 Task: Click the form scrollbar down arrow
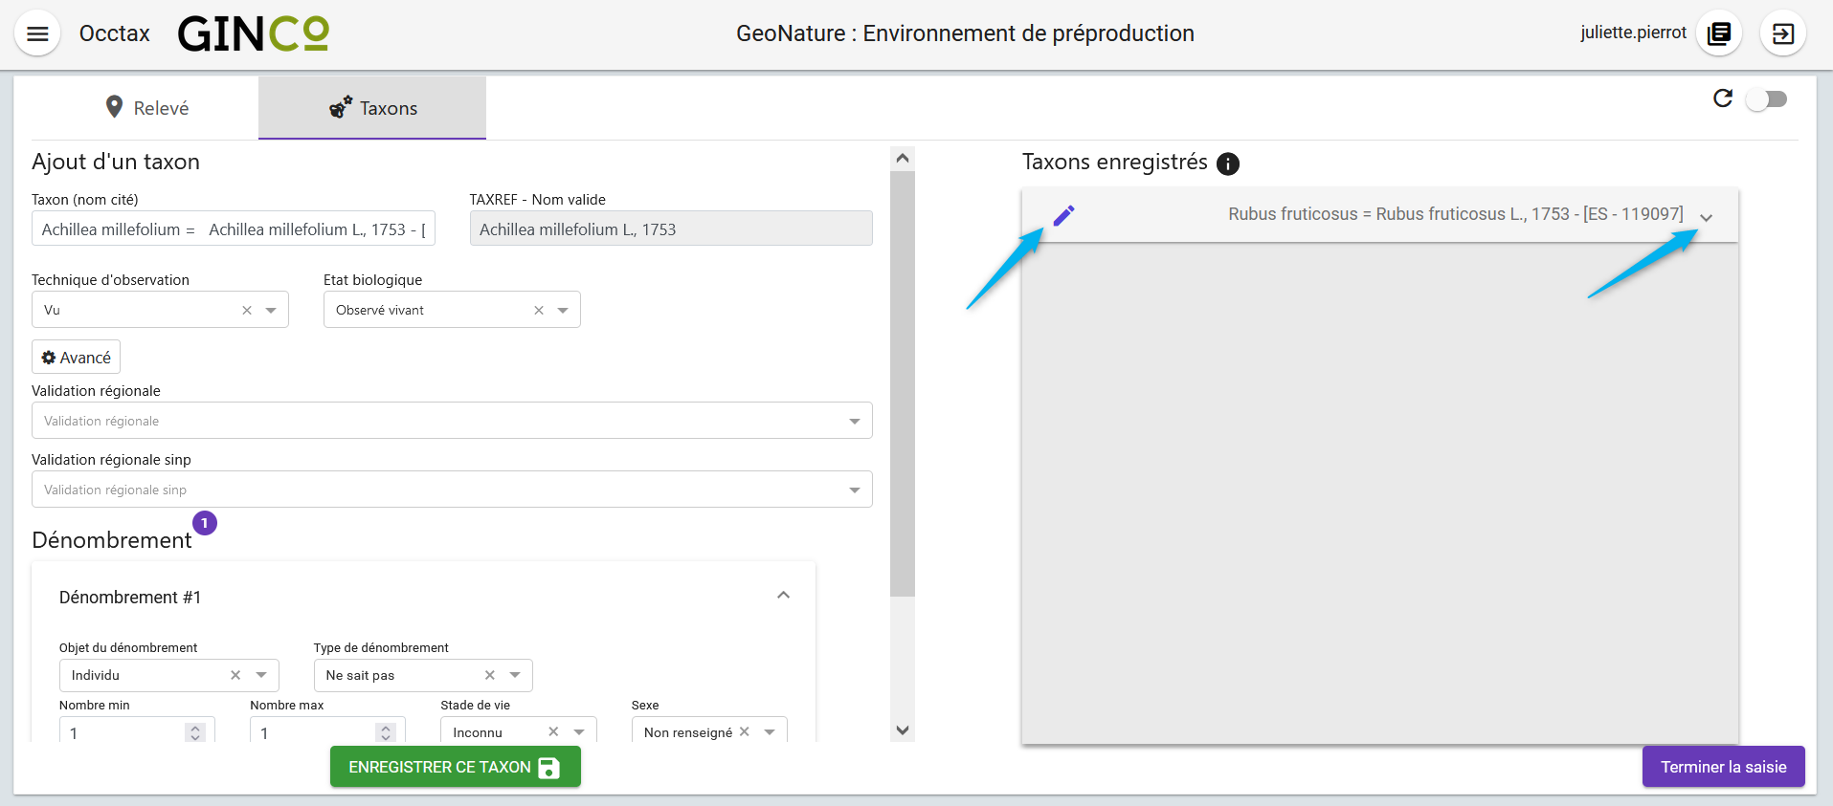coord(903,730)
